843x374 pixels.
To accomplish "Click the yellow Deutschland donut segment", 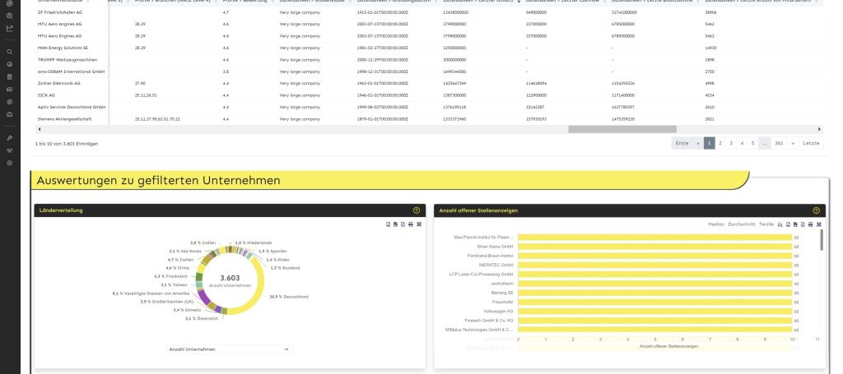I will click(261, 287).
